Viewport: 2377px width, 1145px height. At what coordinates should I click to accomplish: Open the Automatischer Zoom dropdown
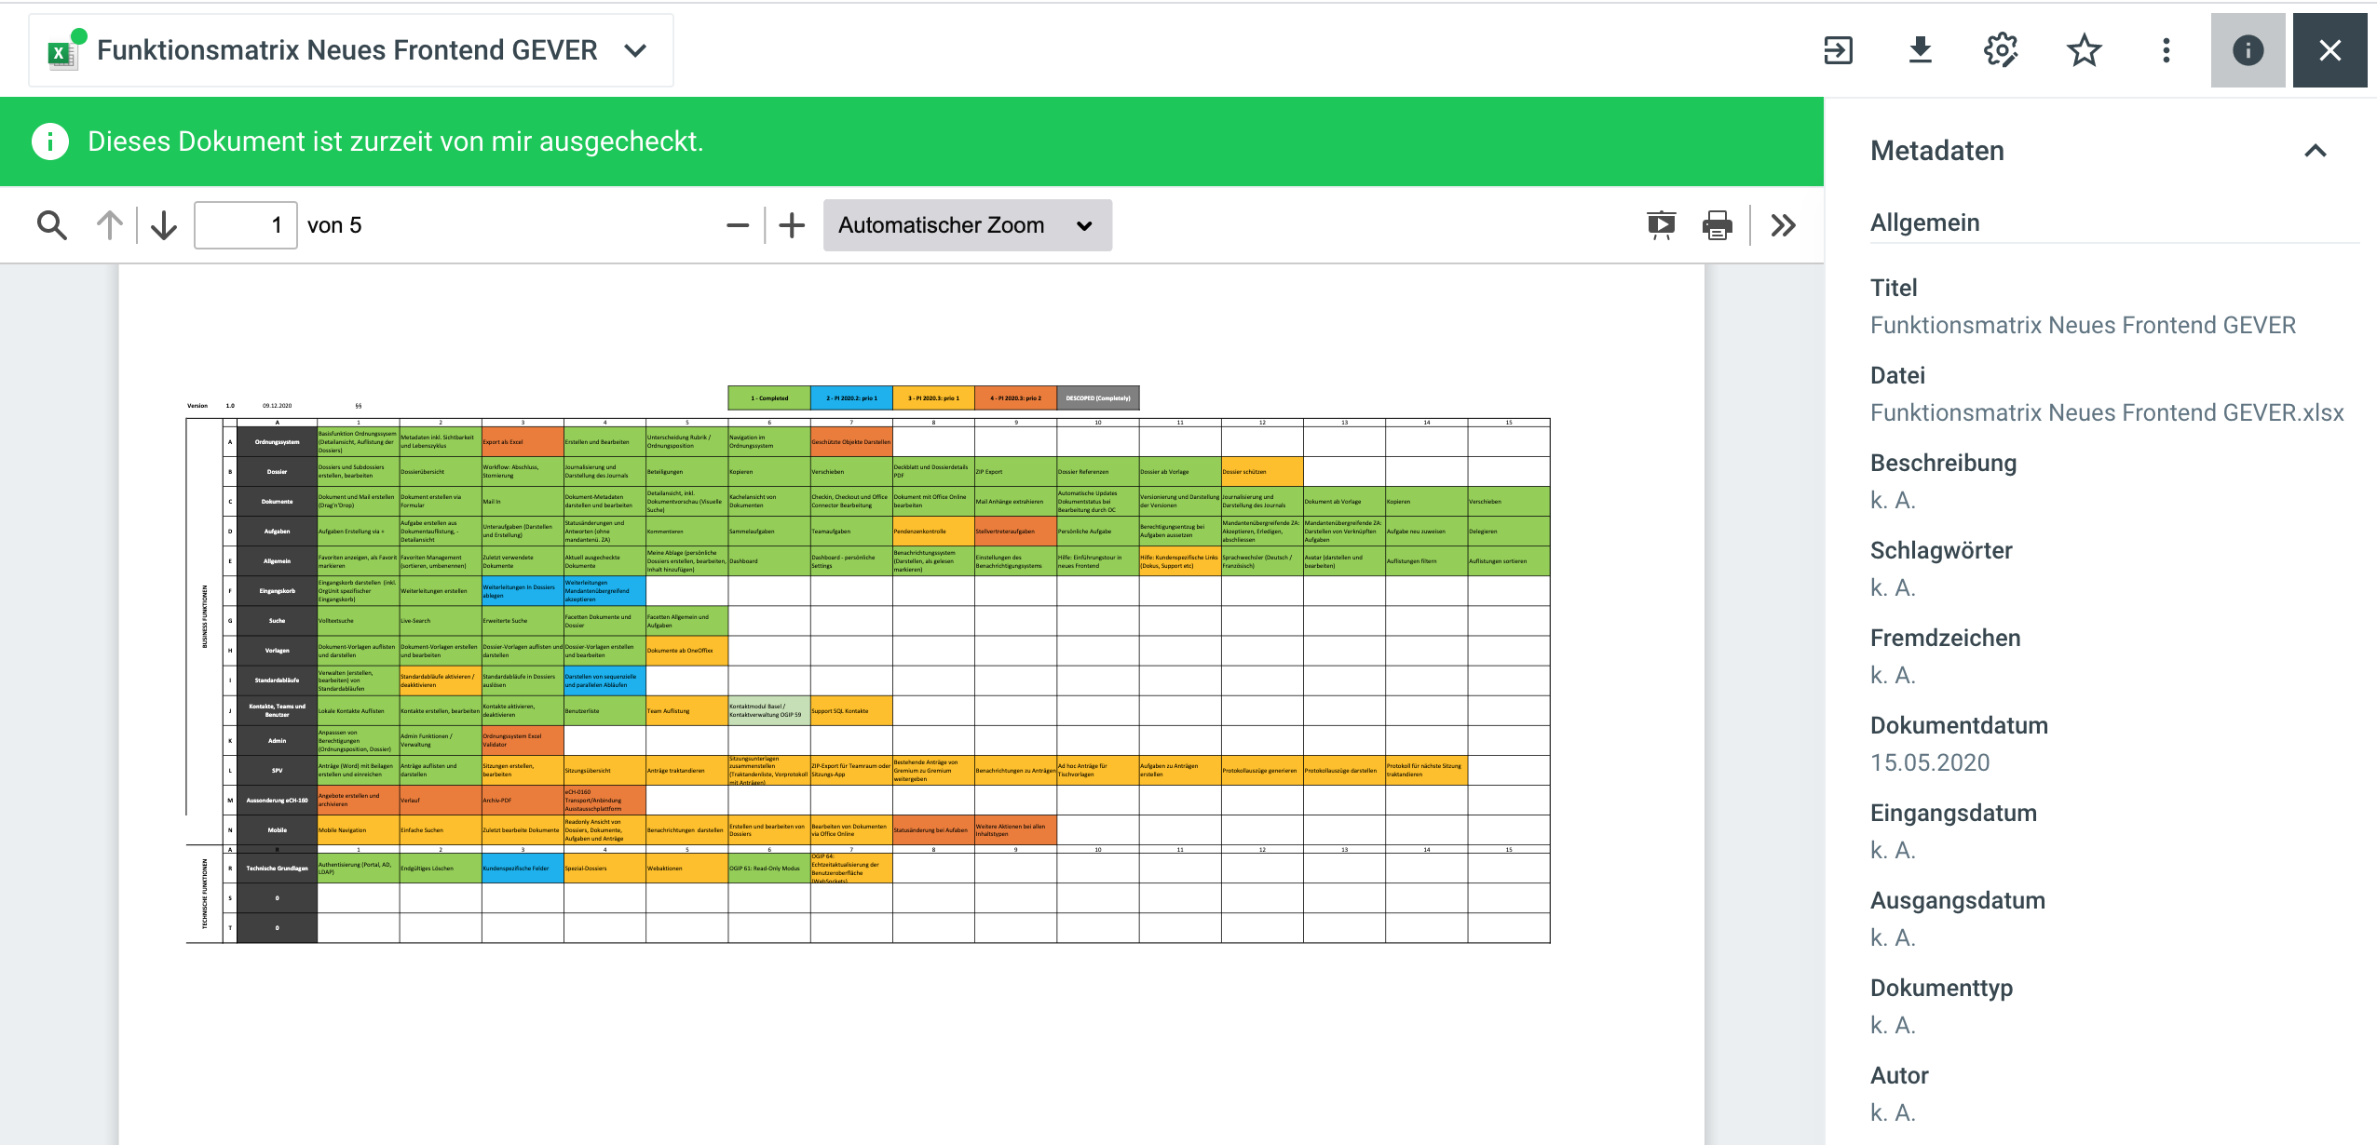click(967, 225)
